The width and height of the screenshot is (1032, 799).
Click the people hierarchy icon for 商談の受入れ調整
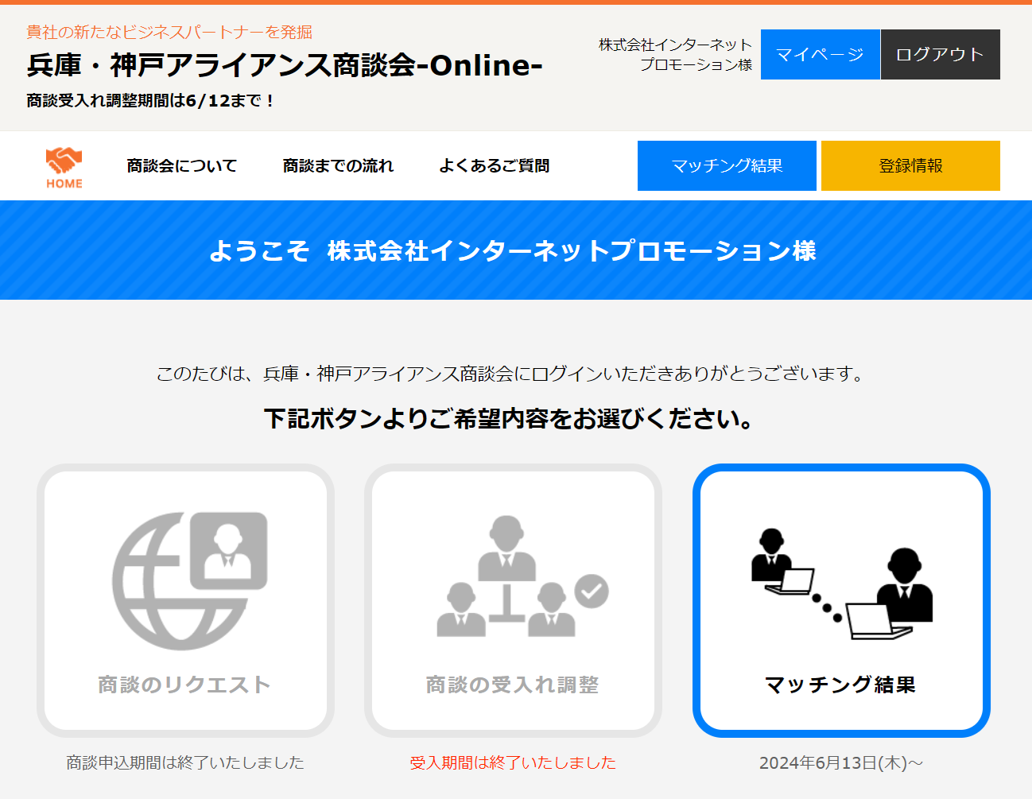(522, 576)
